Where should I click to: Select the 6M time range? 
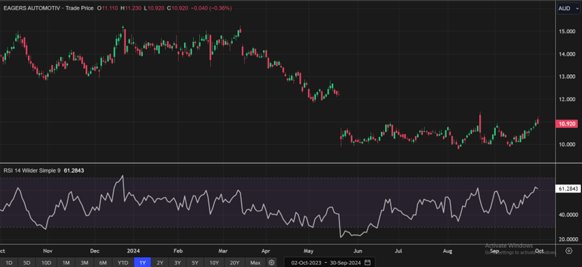[x=103, y=263]
